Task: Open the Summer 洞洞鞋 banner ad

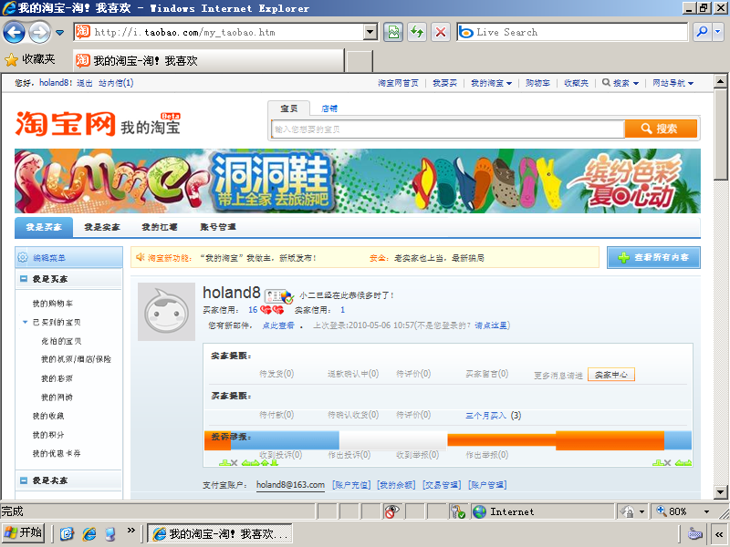Action: coord(358,181)
